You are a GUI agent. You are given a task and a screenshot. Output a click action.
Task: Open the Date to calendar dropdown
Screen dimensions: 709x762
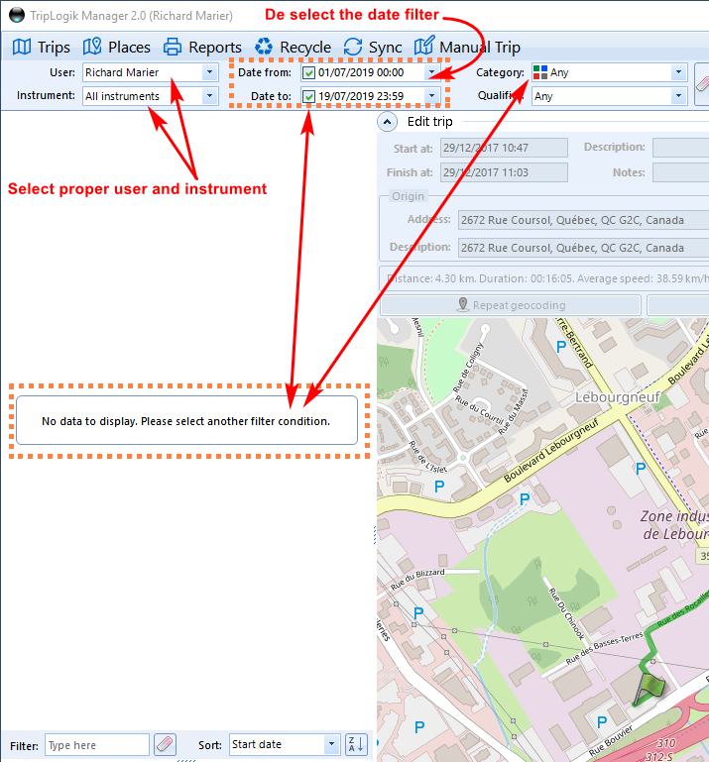[431, 96]
